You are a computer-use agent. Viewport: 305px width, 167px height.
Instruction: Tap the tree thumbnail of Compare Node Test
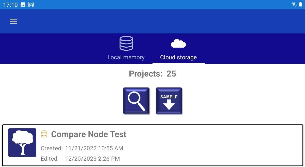[x=22, y=142]
